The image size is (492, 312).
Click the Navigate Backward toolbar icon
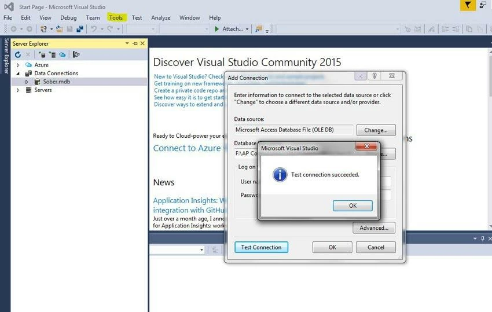pos(13,29)
